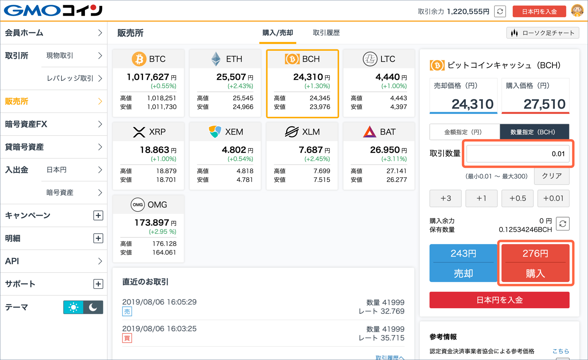
Task: Click the 保有数量 0.12534246BCH value
Action: pyautogui.click(x=526, y=230)
